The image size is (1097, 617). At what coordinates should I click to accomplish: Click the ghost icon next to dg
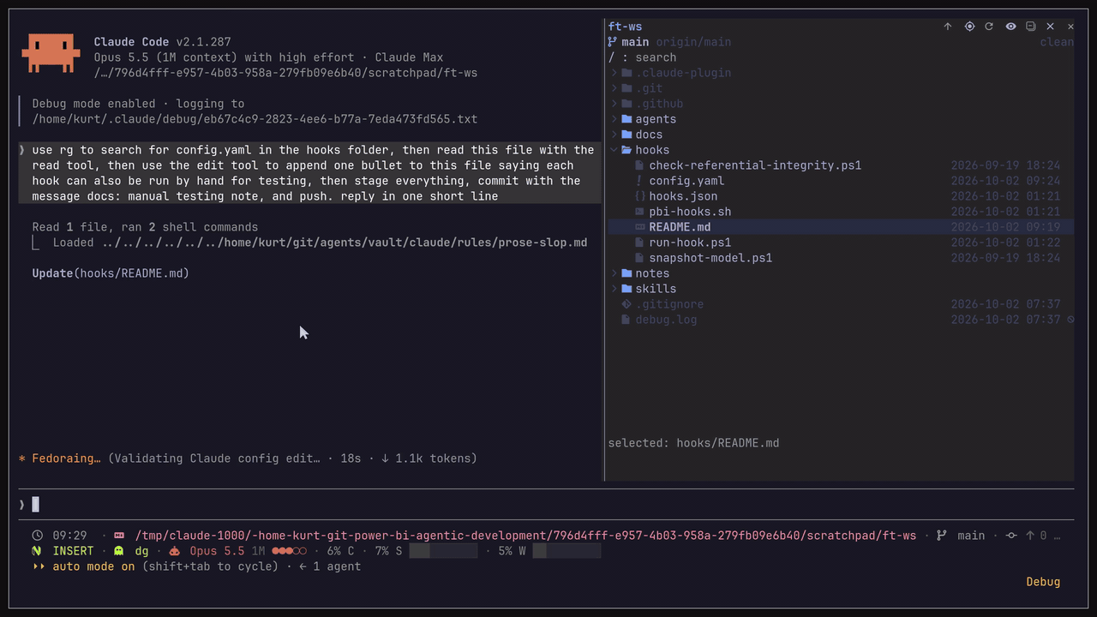click(118, 551)
